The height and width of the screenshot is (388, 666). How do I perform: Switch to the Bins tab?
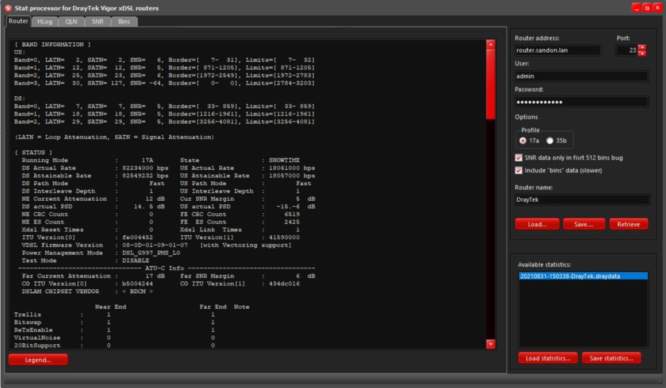click(124, 21)
